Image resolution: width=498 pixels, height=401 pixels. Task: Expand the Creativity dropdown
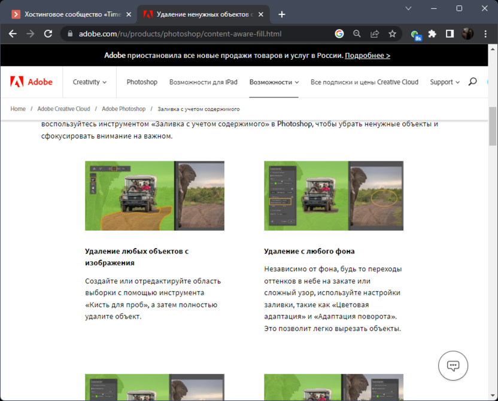(90, 82)
